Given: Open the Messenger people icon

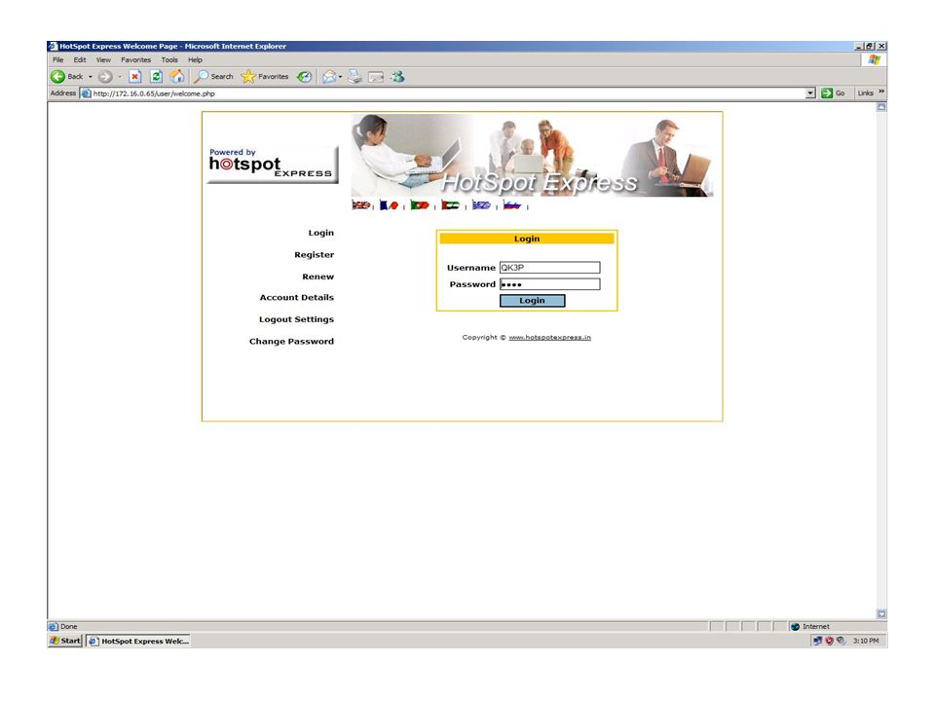Looking at the screenshot, I should [x=397, y=76].
